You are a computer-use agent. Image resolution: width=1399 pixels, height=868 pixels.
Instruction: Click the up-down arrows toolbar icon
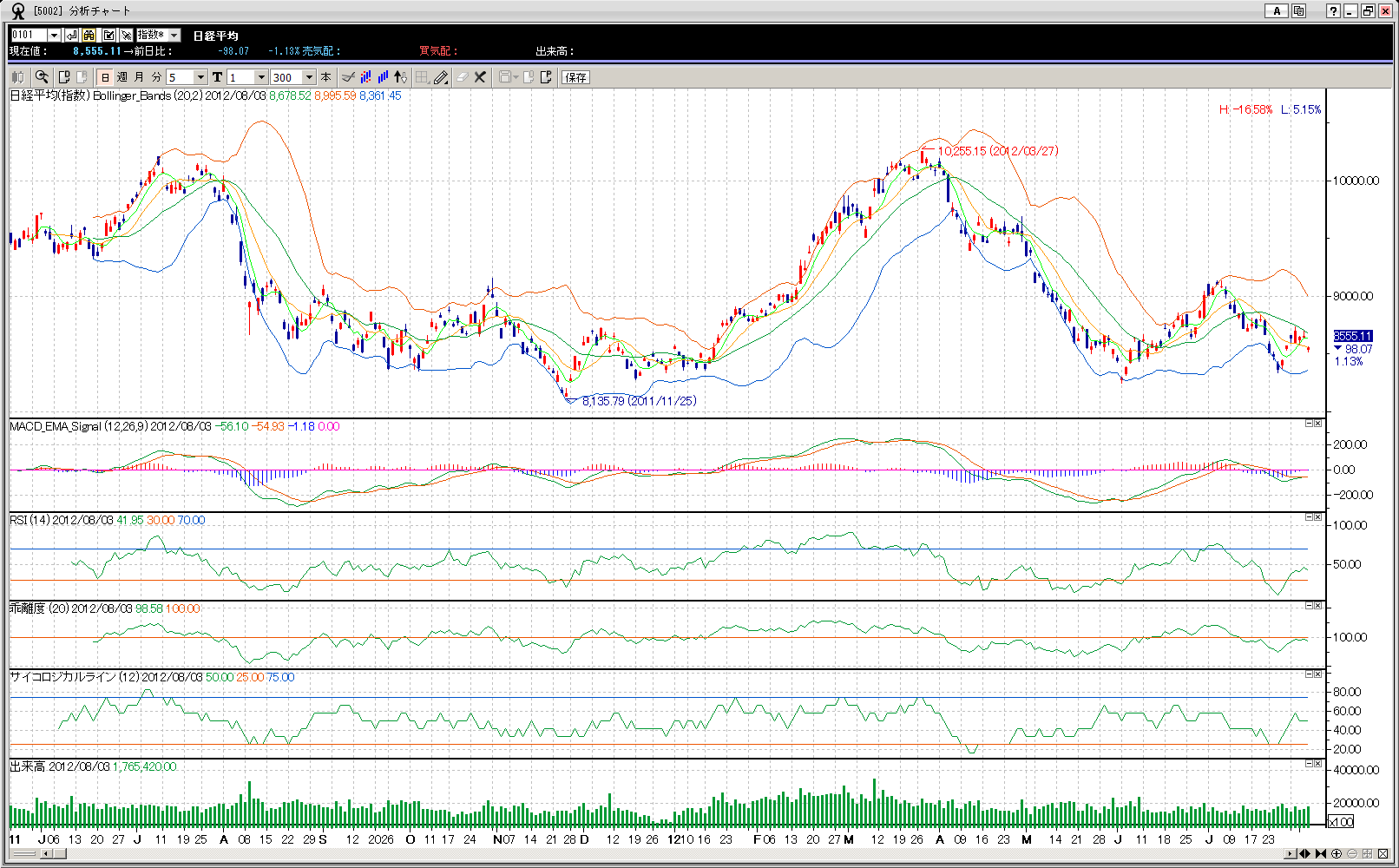click(x=400, y=77)
